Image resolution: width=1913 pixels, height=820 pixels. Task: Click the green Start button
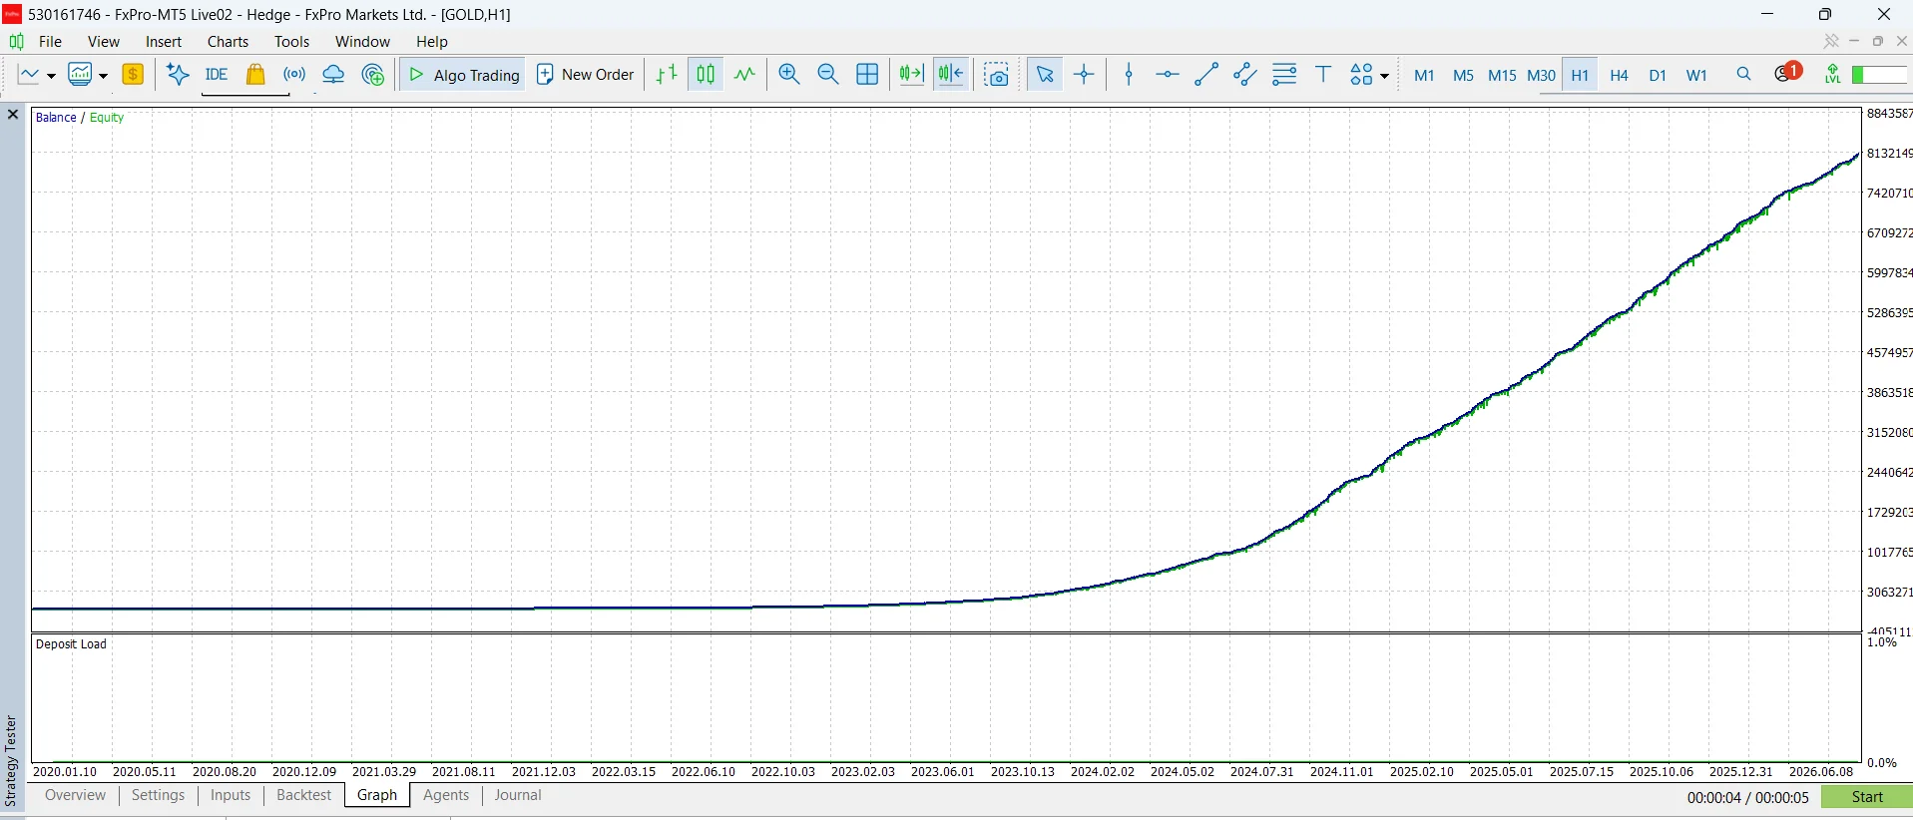click(x=1867, y=797)
